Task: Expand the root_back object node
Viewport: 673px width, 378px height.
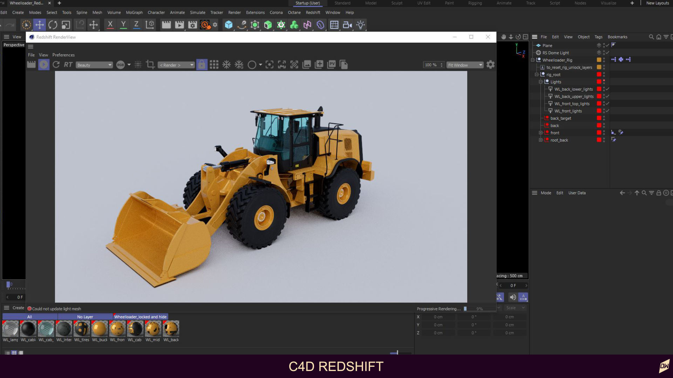Action: coord(541,140)
